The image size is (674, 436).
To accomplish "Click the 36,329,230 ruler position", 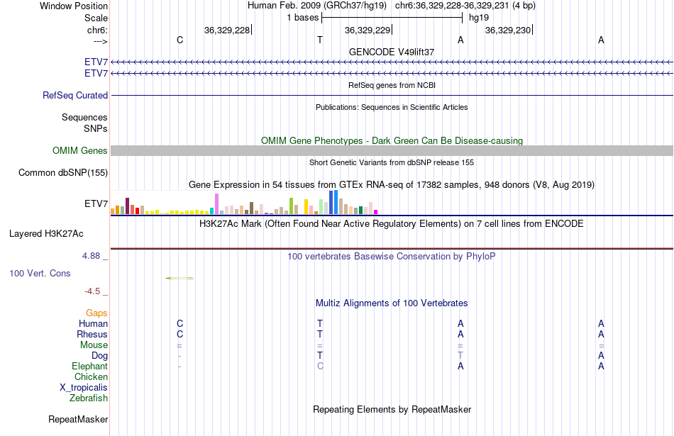I will coord(508,30).
